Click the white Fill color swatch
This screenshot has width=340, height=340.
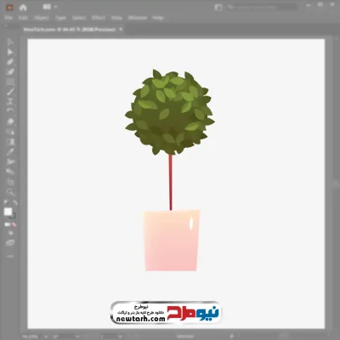click(x=8, y=212)
